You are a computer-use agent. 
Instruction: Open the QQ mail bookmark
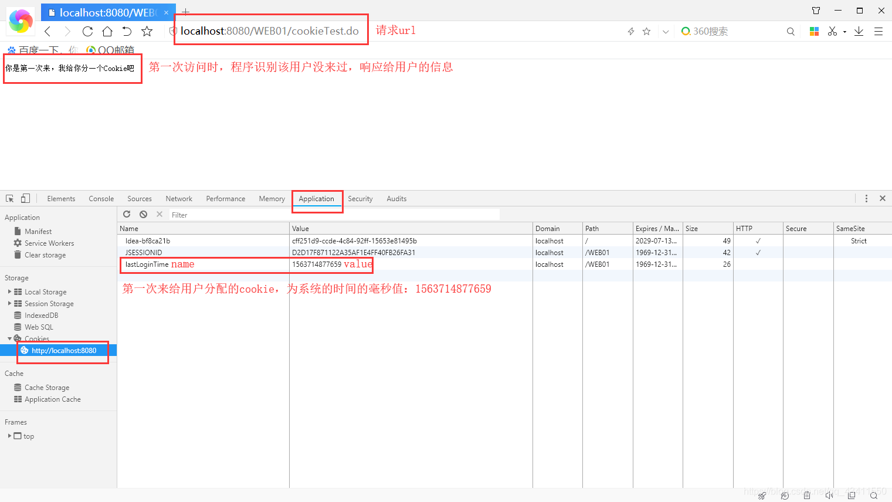(110, 50)
